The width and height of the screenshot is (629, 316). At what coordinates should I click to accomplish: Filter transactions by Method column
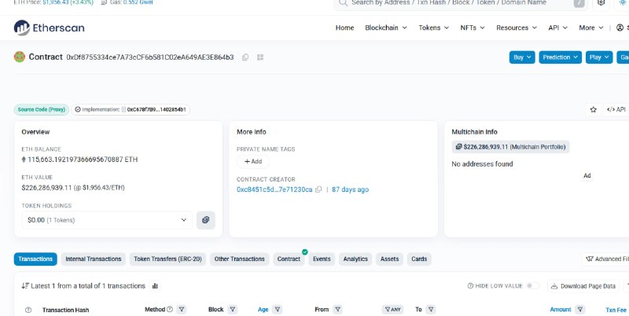(x=182, y=310)
